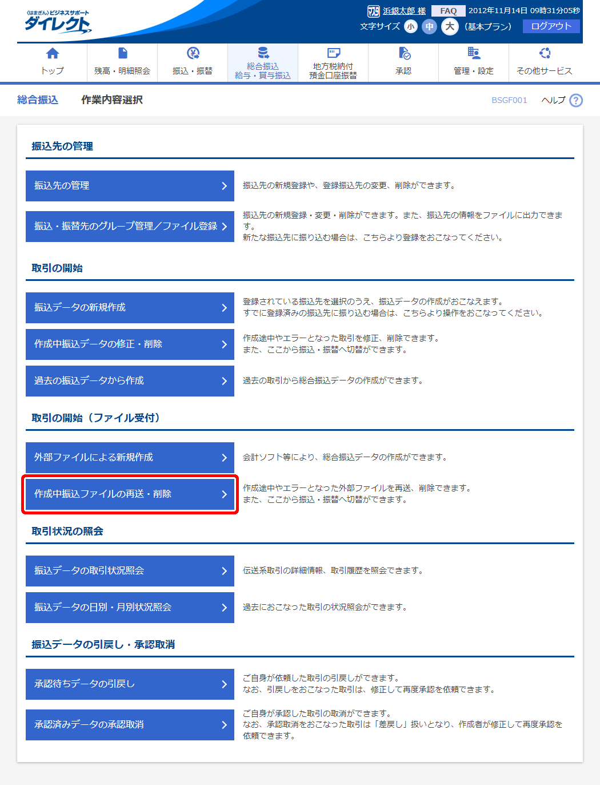Open 外部ファイルによる新規作成
Image resolution: width=600 pixels, height=785 pixels.
130,458
